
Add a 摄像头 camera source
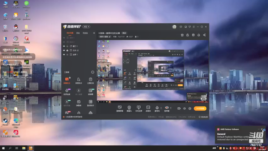point(129,108)
